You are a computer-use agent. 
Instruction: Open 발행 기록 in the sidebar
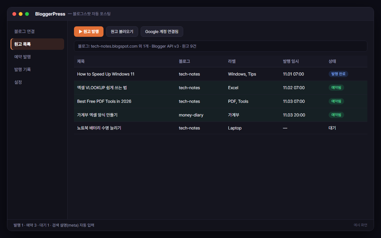pos(37,69)
